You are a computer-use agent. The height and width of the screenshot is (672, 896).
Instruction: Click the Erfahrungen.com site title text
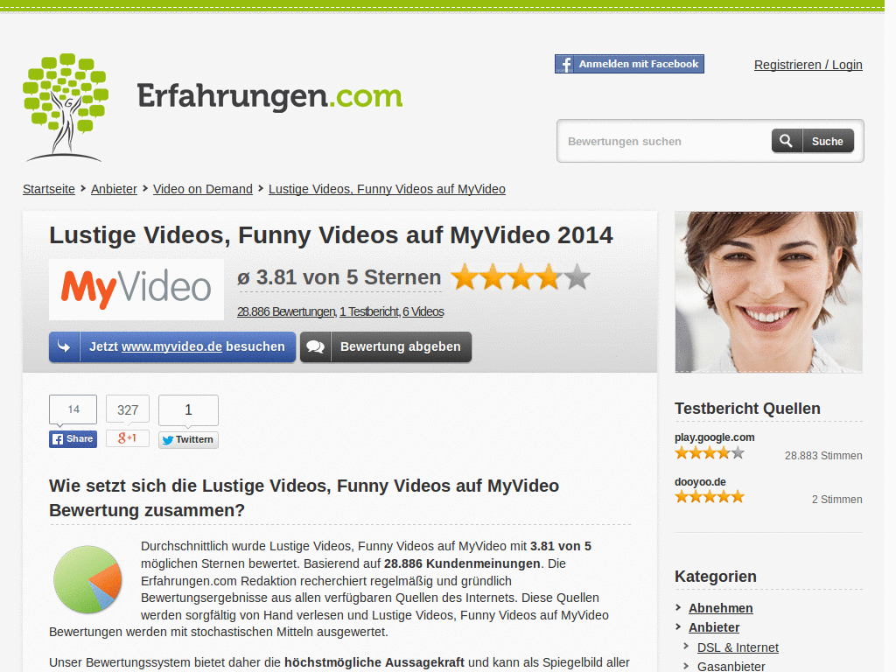pos(269,96)
